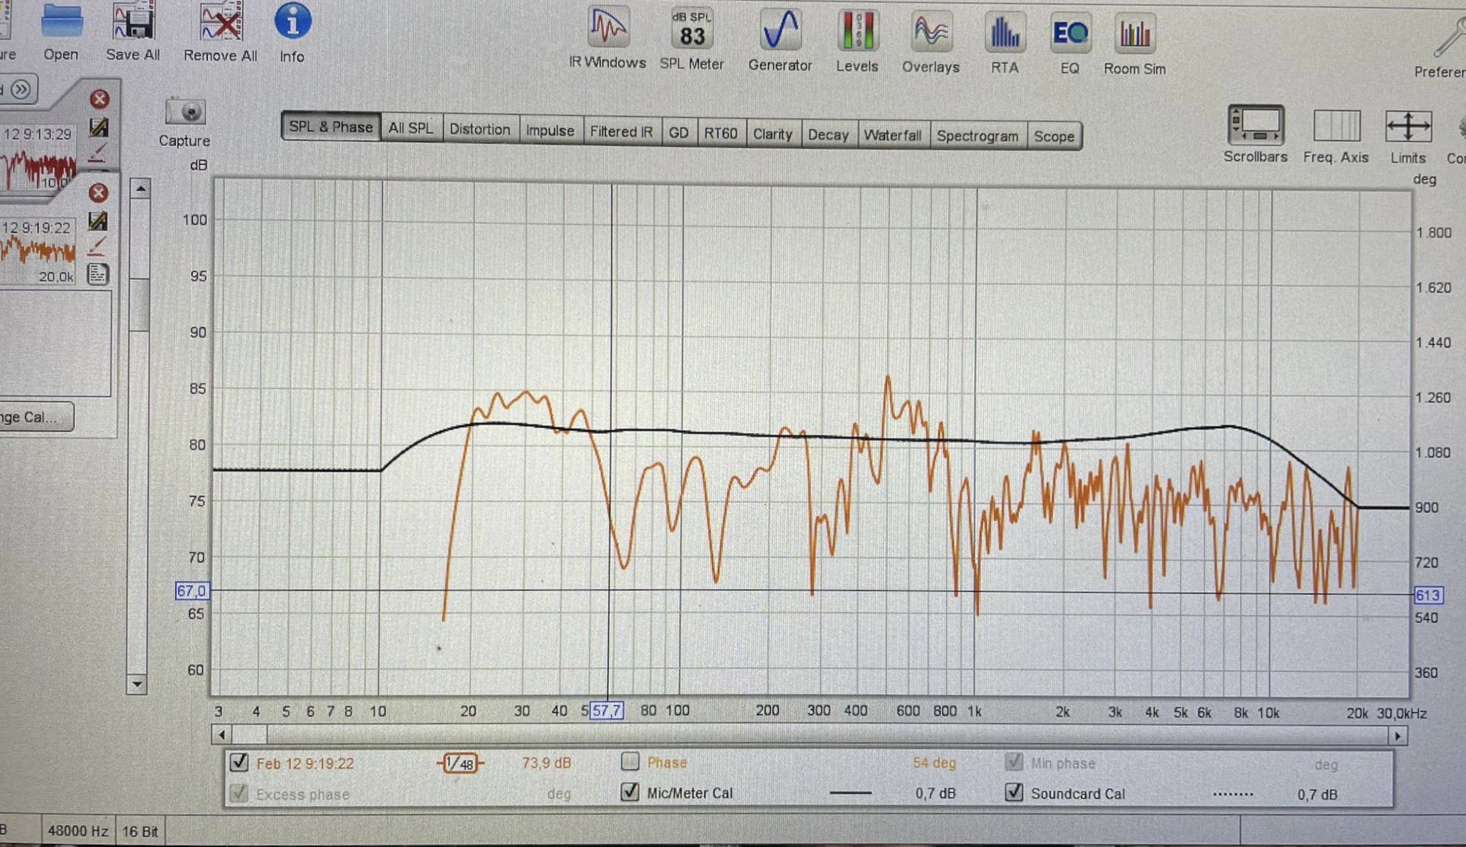1466x847 pixels.
Task: Open the Overlays window
Action: click(930, 42)
